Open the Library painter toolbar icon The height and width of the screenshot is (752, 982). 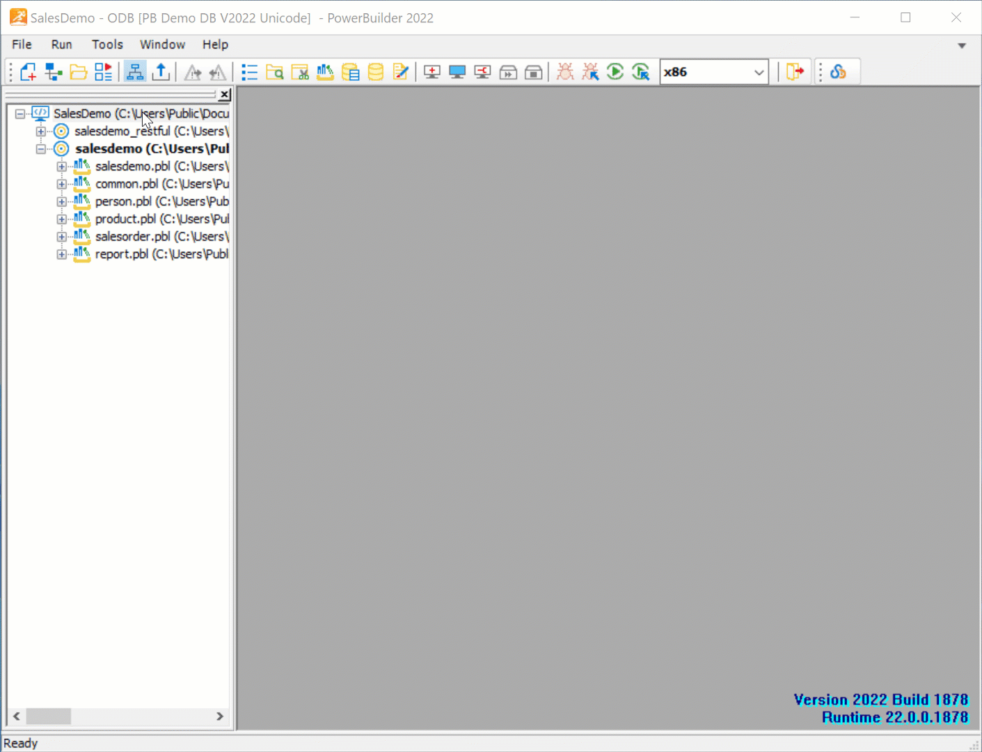point(325,72)
